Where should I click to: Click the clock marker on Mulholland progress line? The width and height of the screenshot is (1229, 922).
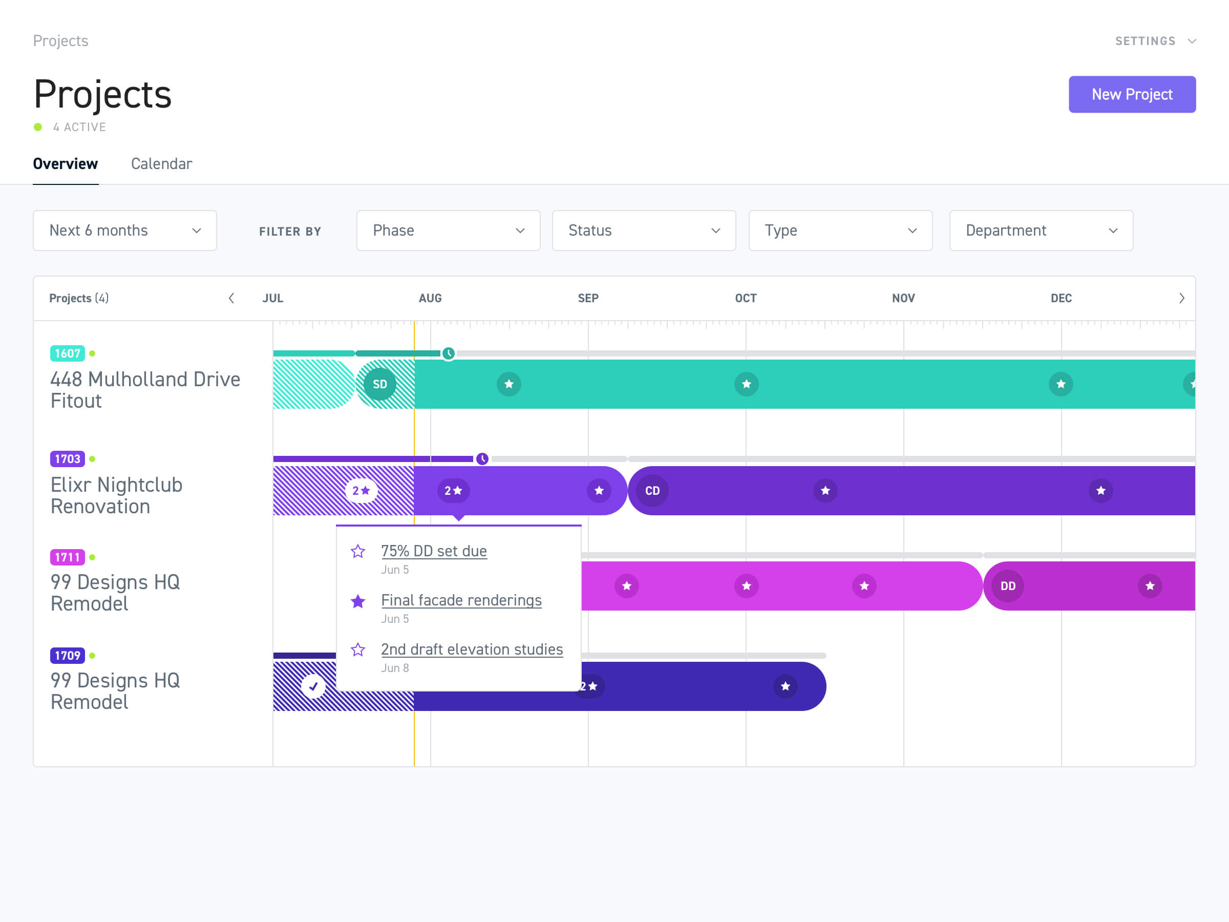(x=449, y=353)
